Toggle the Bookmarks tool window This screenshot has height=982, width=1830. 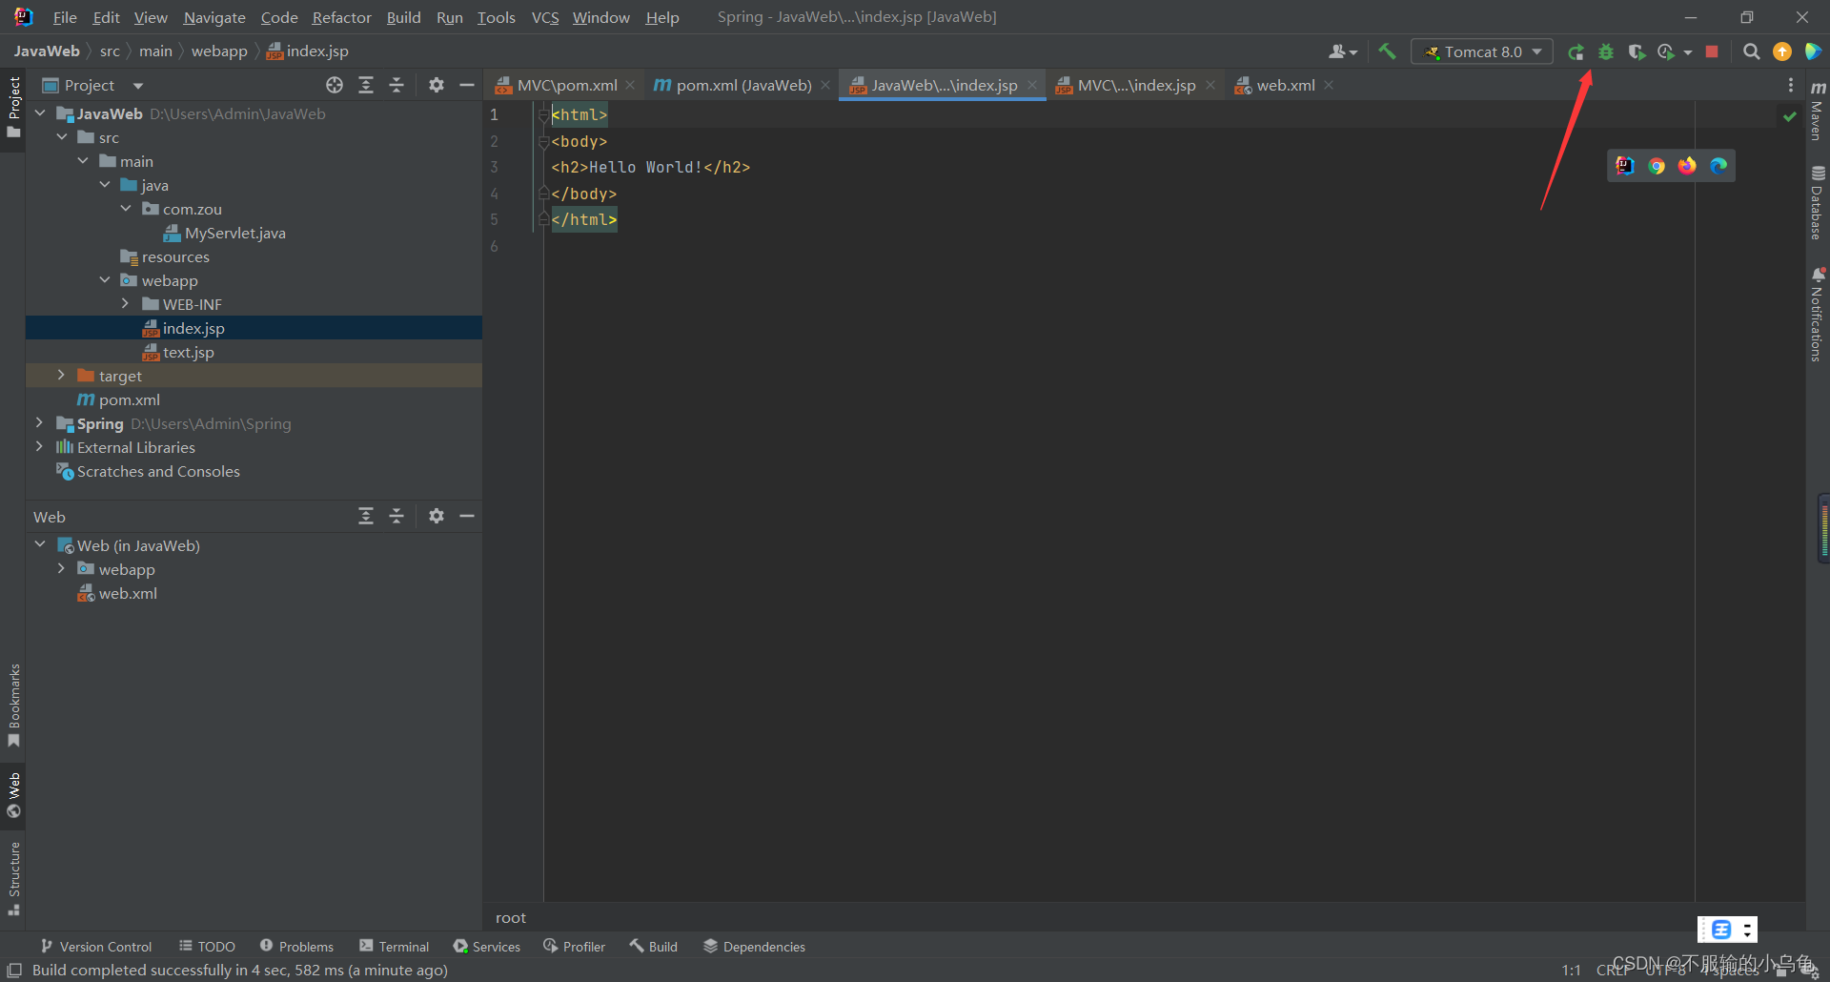pyautogui.click(x=13, y=706)
